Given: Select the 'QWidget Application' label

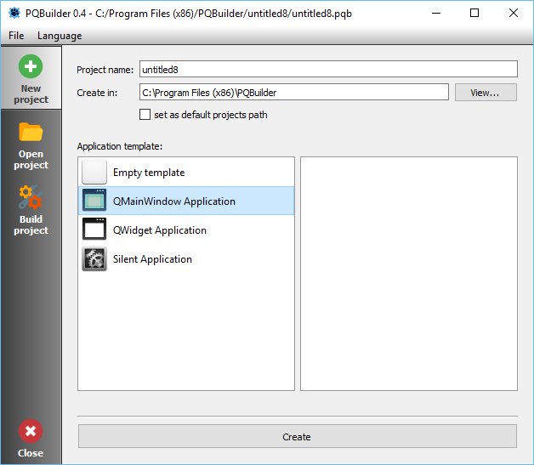Looking at the screenshot, I should point(160,230).
